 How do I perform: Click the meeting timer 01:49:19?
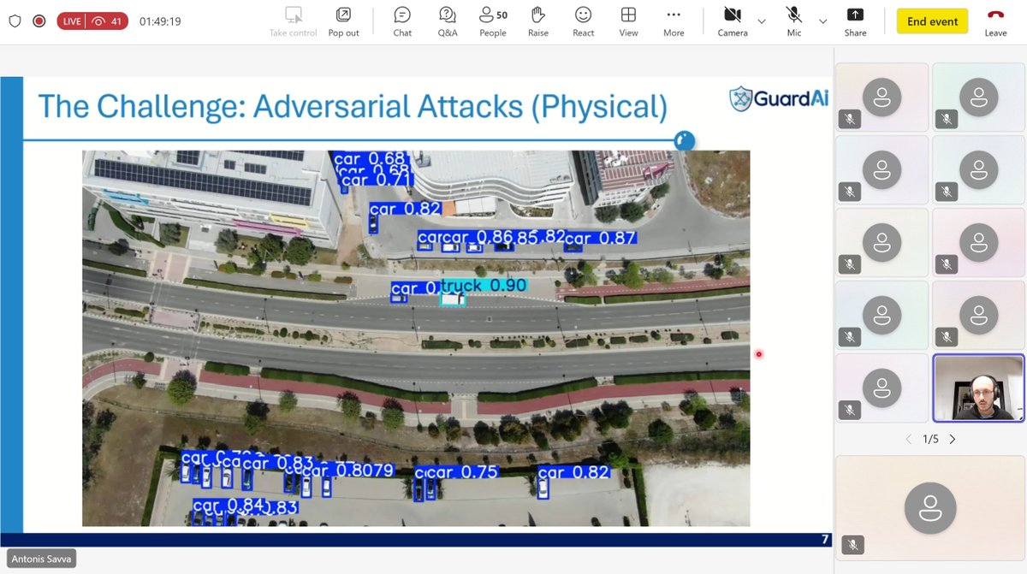tap(160, 21)
